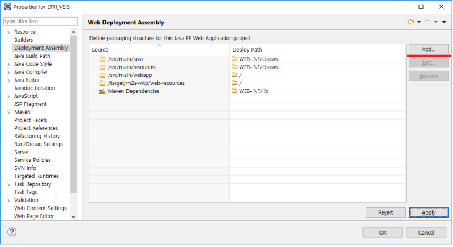Click the Edit... button
The image size is (453, 247).
tap(429, 63)
